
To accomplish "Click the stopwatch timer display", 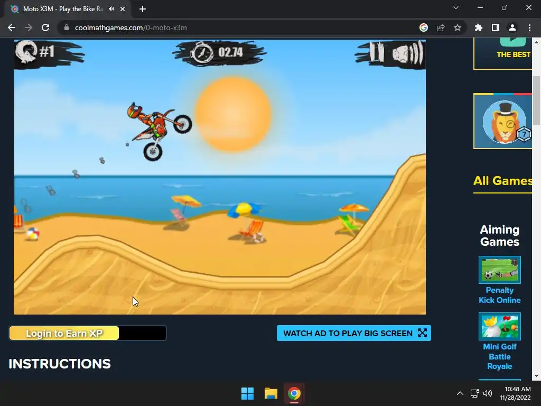I will pyautogui.click(x=218, y=52).
